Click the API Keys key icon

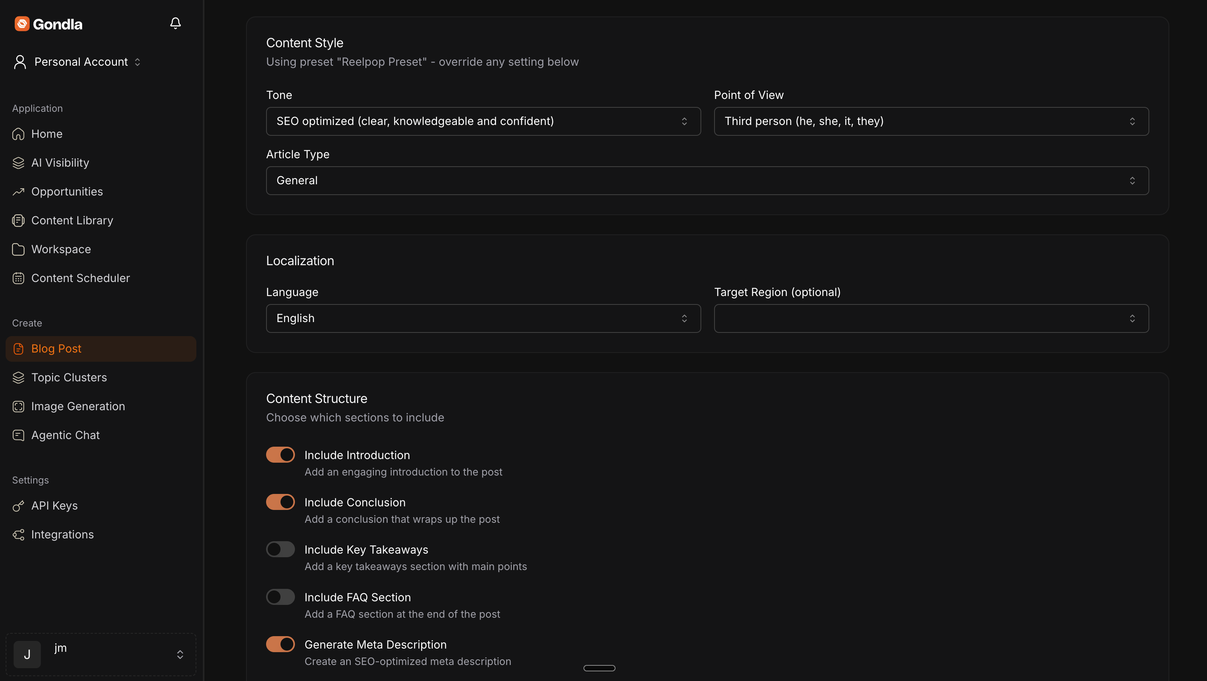coord(18,506)
